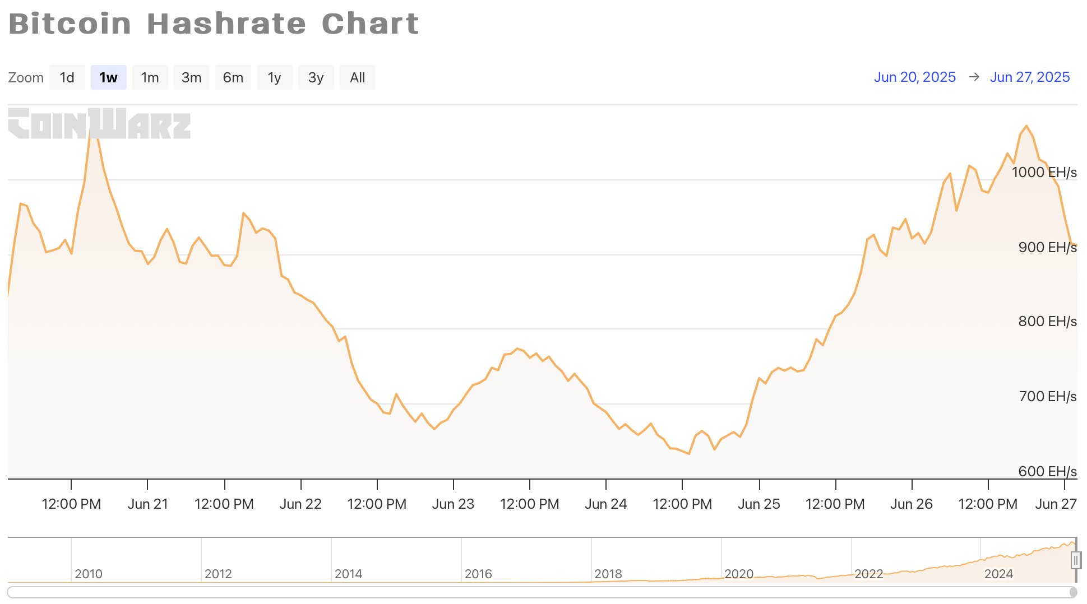
Task: Select the 1w zoom button
Action: pyautogui.click(x=108, y=77)
